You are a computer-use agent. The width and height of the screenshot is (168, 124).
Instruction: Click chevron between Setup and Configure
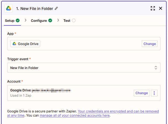tap(25, 20)
